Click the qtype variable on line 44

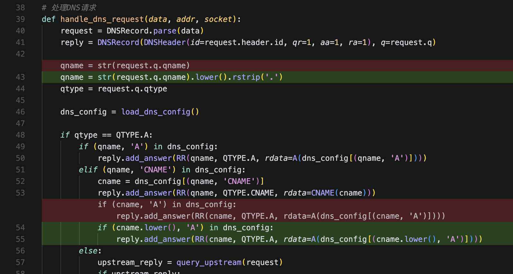(x=72, y=89)
